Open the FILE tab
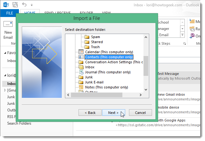 9,13
